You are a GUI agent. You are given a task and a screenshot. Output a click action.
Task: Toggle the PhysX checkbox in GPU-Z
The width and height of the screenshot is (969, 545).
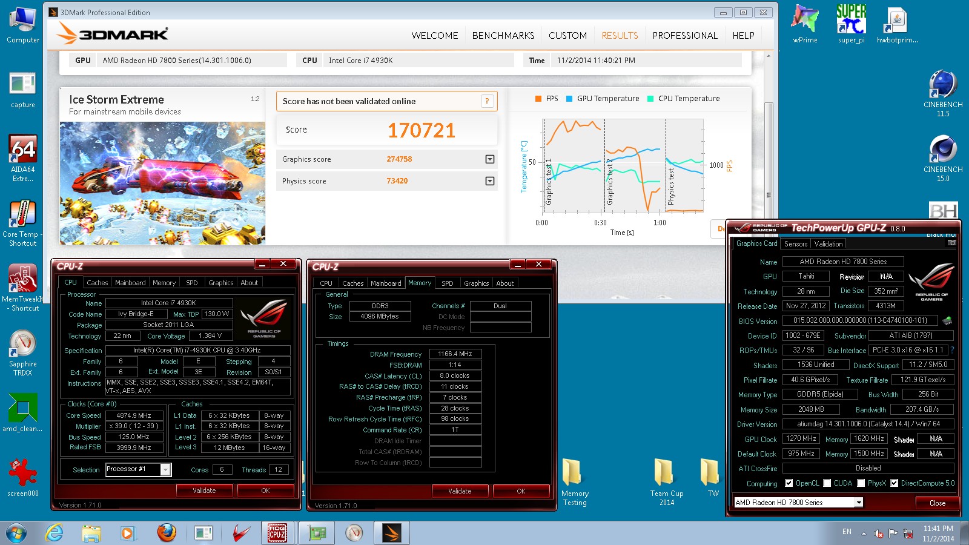coord(861,483)
